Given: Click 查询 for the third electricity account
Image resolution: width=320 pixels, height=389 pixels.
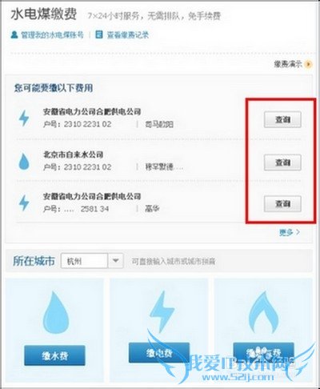Looking at the screenshot, I should (x=282, y=204).
